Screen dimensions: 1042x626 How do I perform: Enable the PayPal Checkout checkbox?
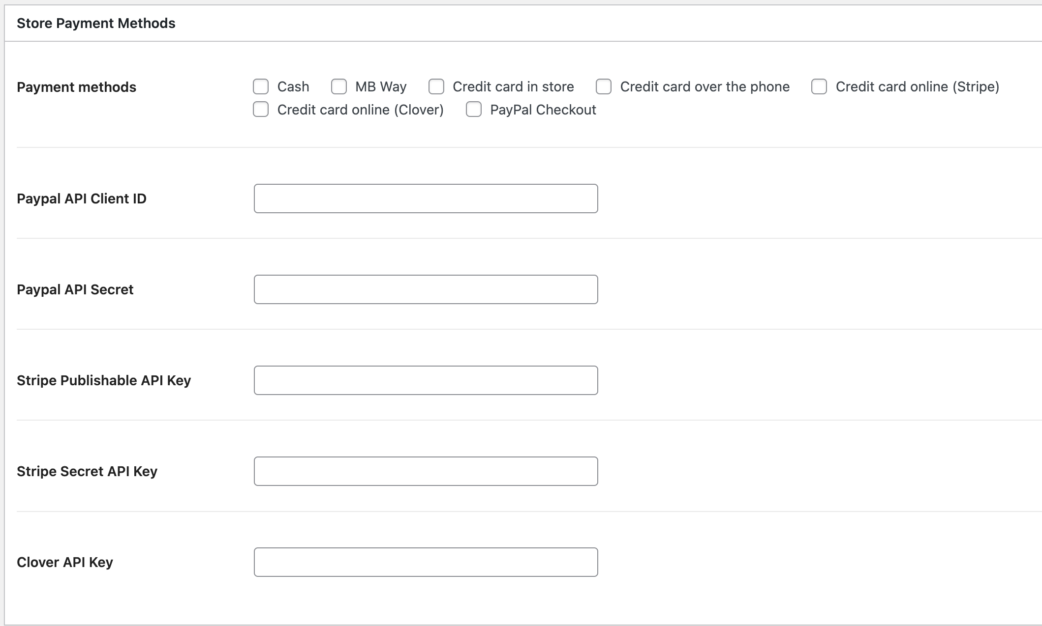point(474,110)
